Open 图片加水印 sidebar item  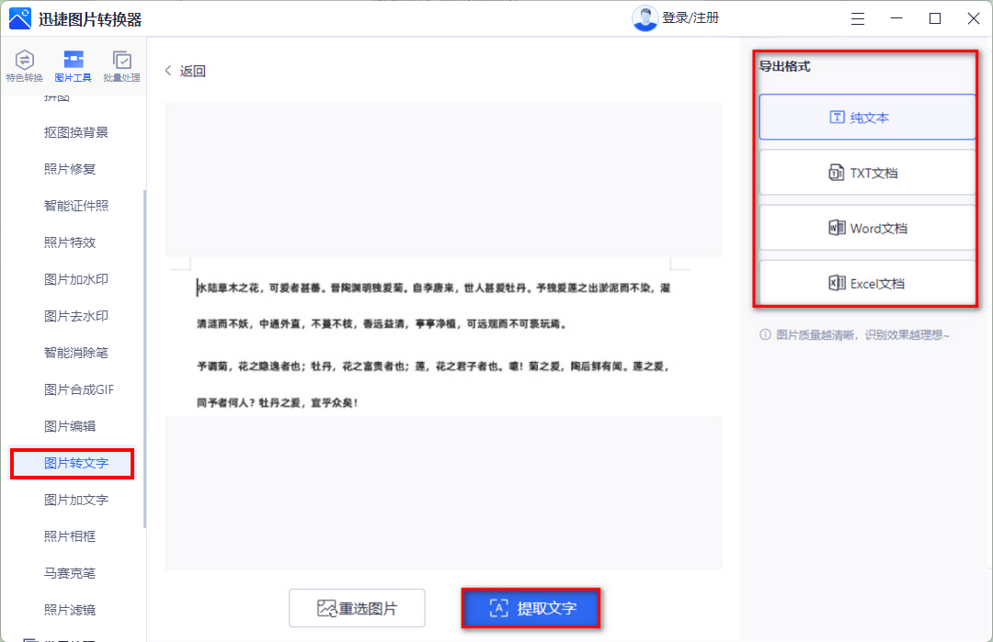click(75, 279)
